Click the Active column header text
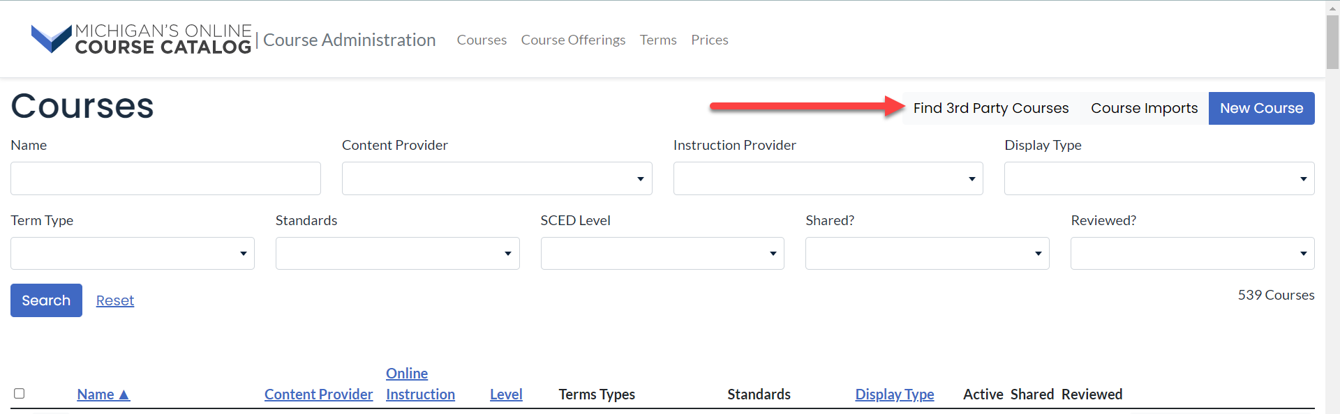Screen dimensions: 1340x414 pyautogui.click(x=983, y=394)
